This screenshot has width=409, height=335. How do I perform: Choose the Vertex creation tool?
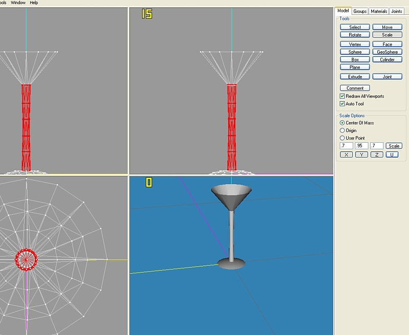click(355, 44)
